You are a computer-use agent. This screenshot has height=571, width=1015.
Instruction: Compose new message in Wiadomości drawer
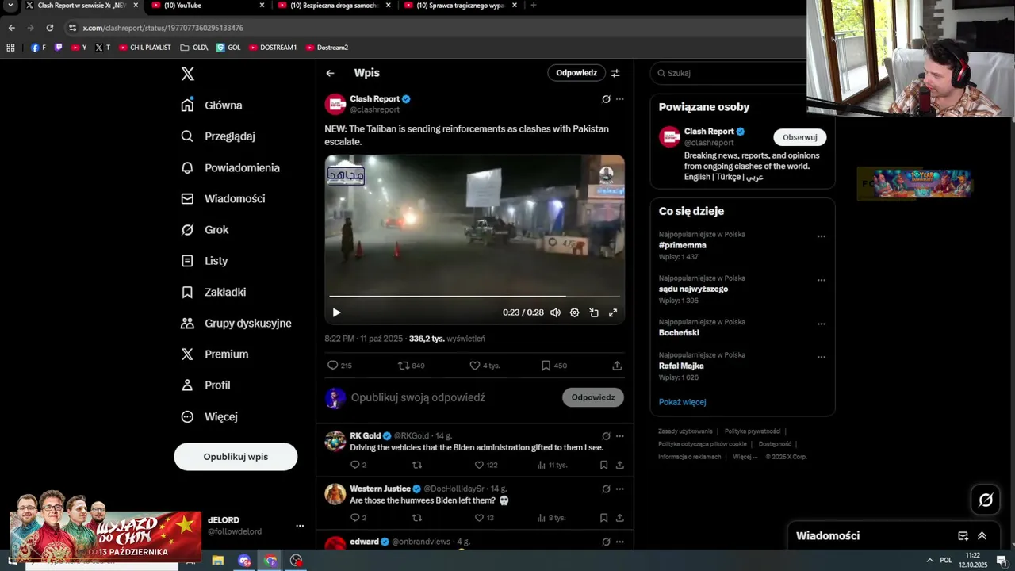click(x=963, y=536)
